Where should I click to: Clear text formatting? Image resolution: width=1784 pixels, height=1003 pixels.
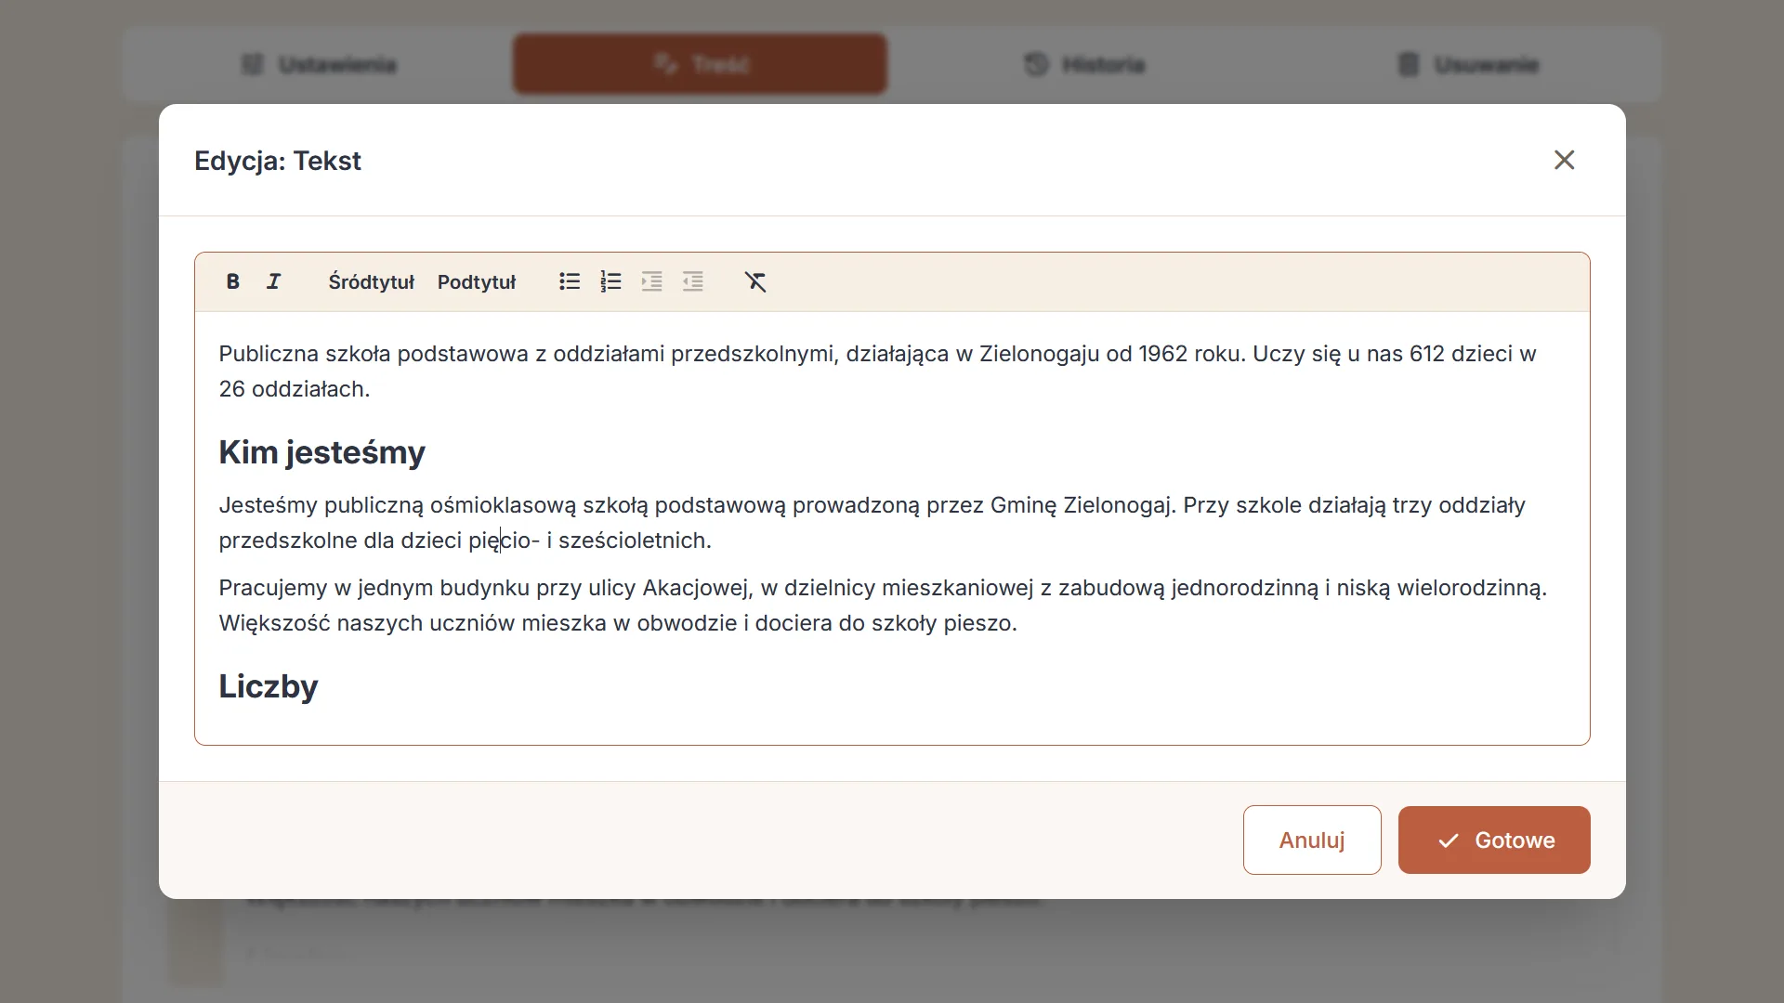point(755,281)
